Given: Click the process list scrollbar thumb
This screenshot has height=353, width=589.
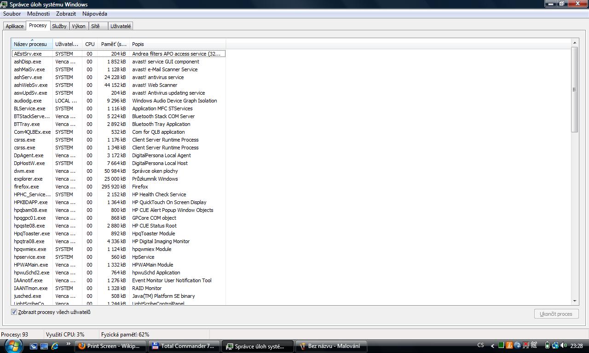Looking at the screenshot, I should tap(574, 90).
